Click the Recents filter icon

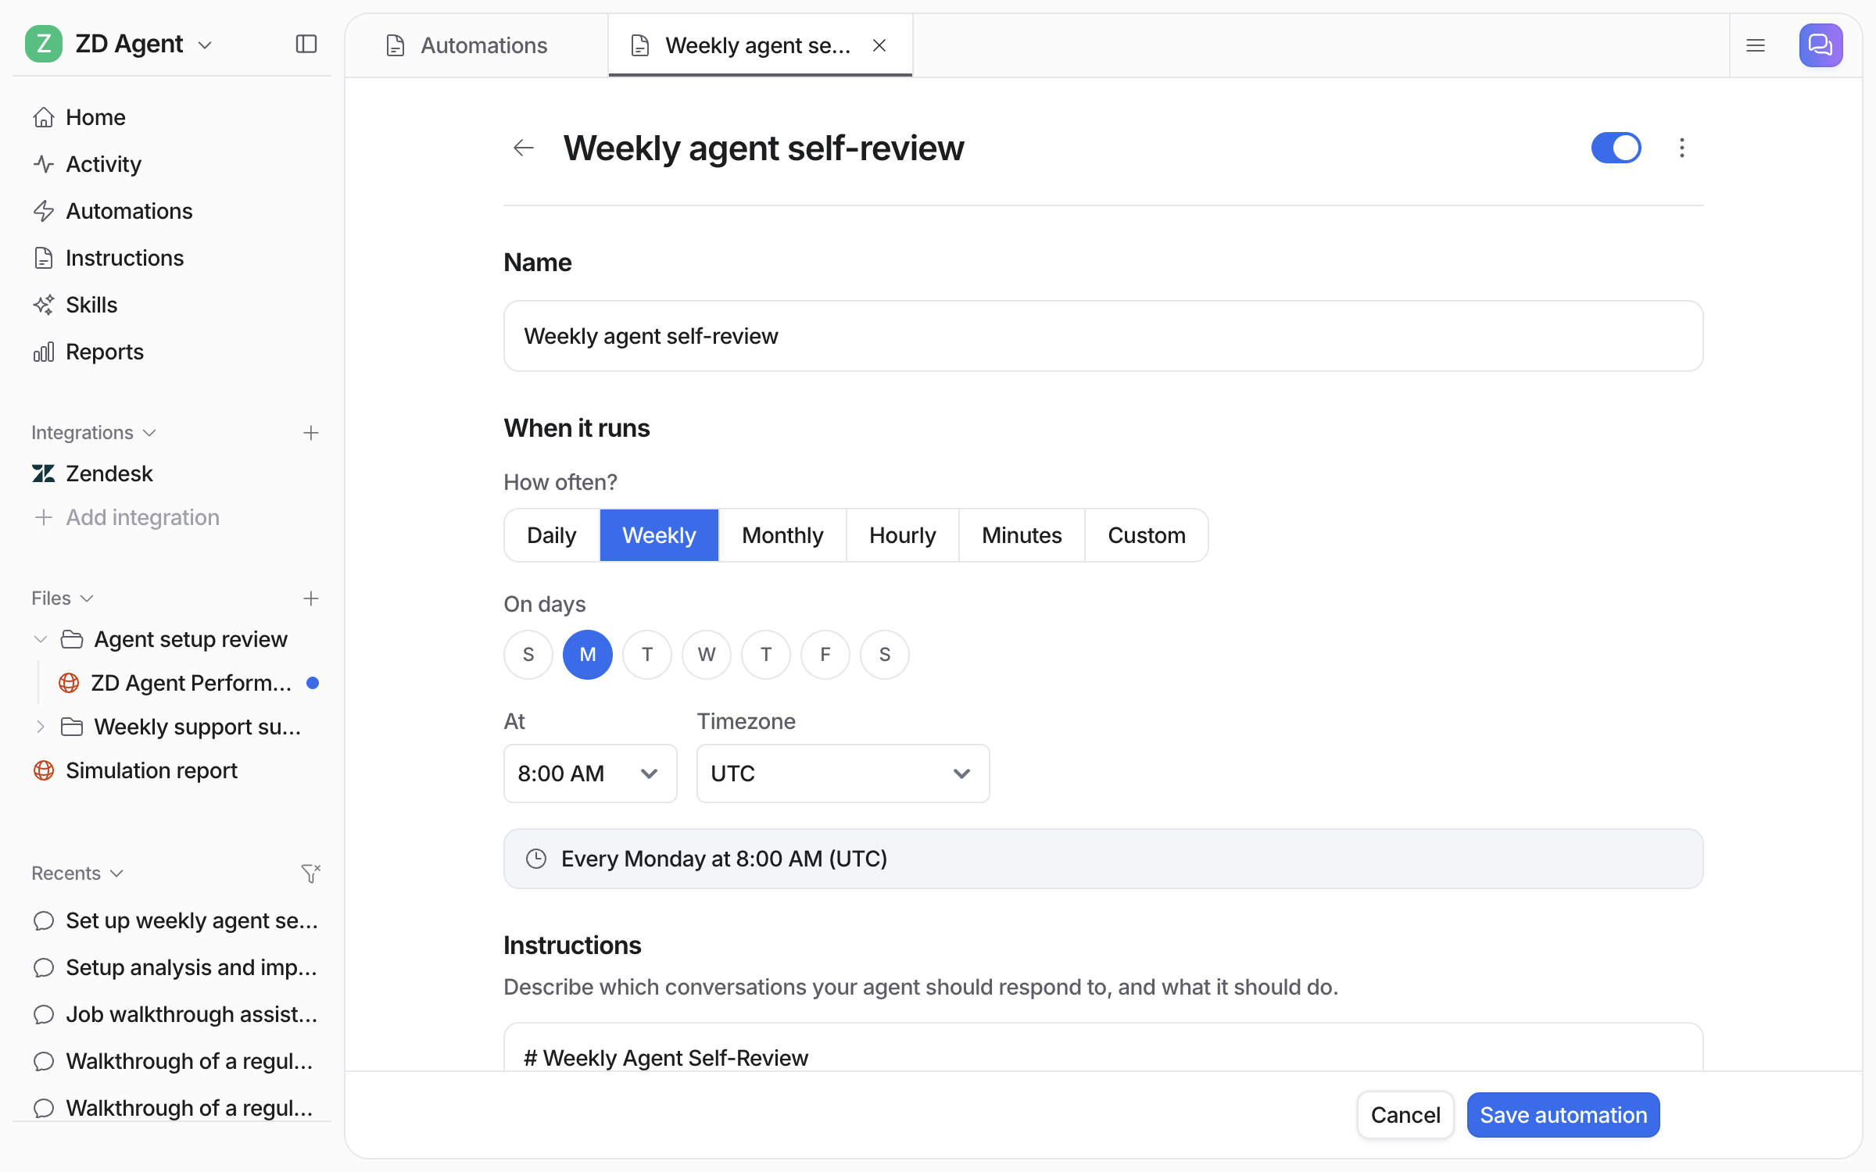310,873
